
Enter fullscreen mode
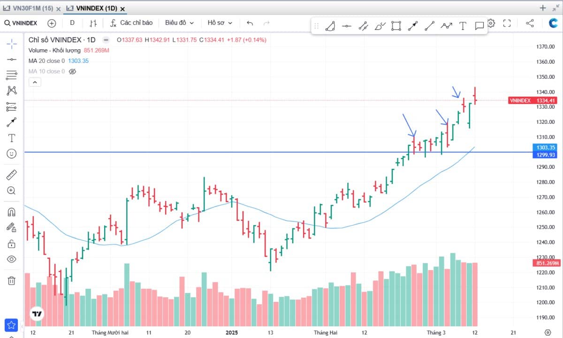click(507, 23)
